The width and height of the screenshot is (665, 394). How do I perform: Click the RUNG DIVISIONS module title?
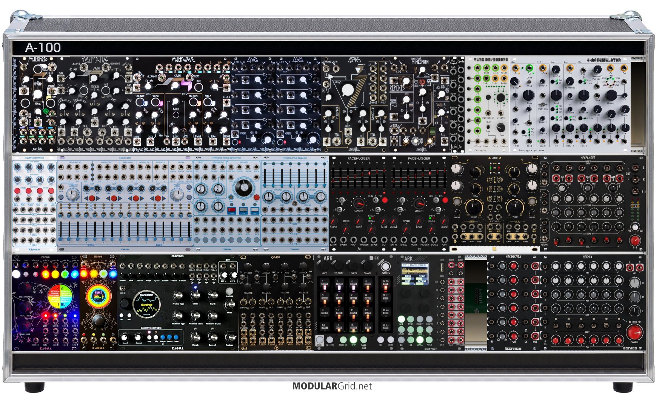pyautogui.click(x=491, y=60)
